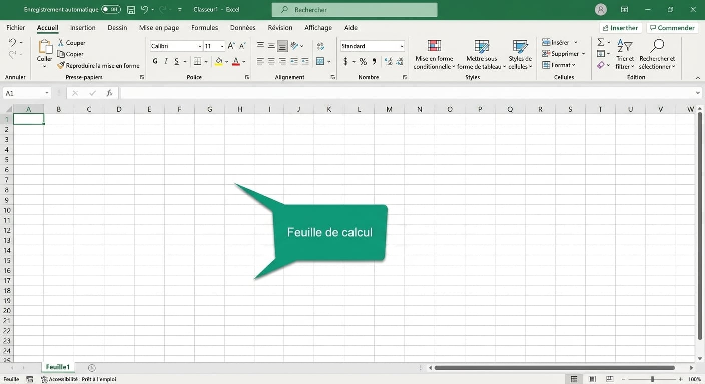Switch to Page Layout view in status bar

[x=592, y=379]
